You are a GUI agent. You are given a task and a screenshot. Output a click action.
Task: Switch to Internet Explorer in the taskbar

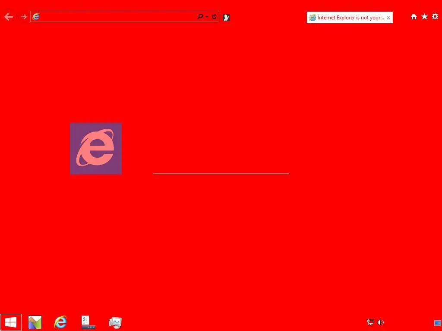tap(60, 322)
